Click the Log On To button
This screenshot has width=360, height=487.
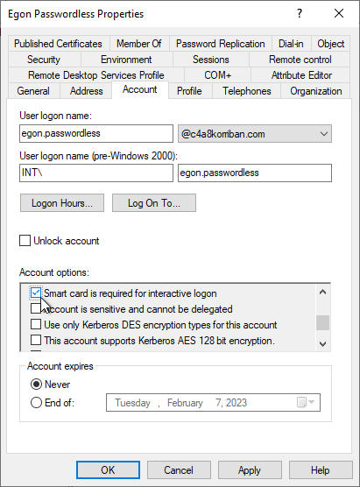pyautogui.click(x=154, y=203)
